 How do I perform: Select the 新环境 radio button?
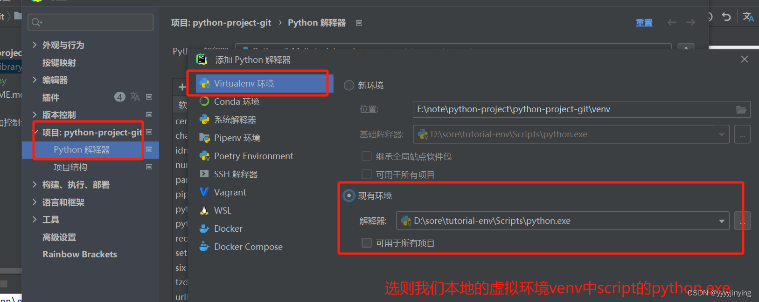pyautogui.click(x=349, y=86)
